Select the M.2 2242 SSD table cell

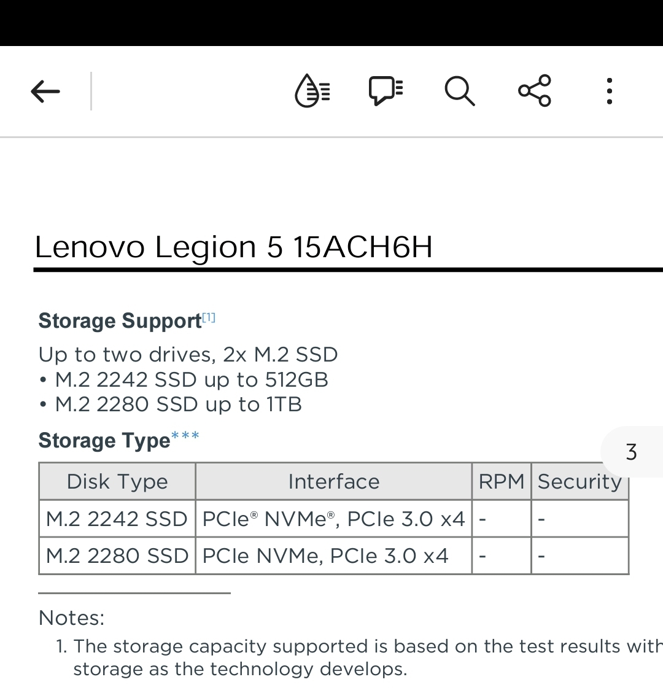(x=117, y=519)
